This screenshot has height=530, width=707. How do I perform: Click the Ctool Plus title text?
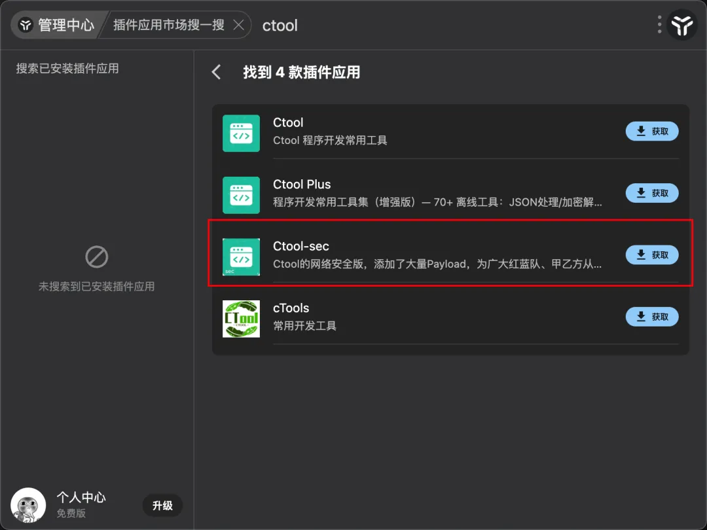302,185
